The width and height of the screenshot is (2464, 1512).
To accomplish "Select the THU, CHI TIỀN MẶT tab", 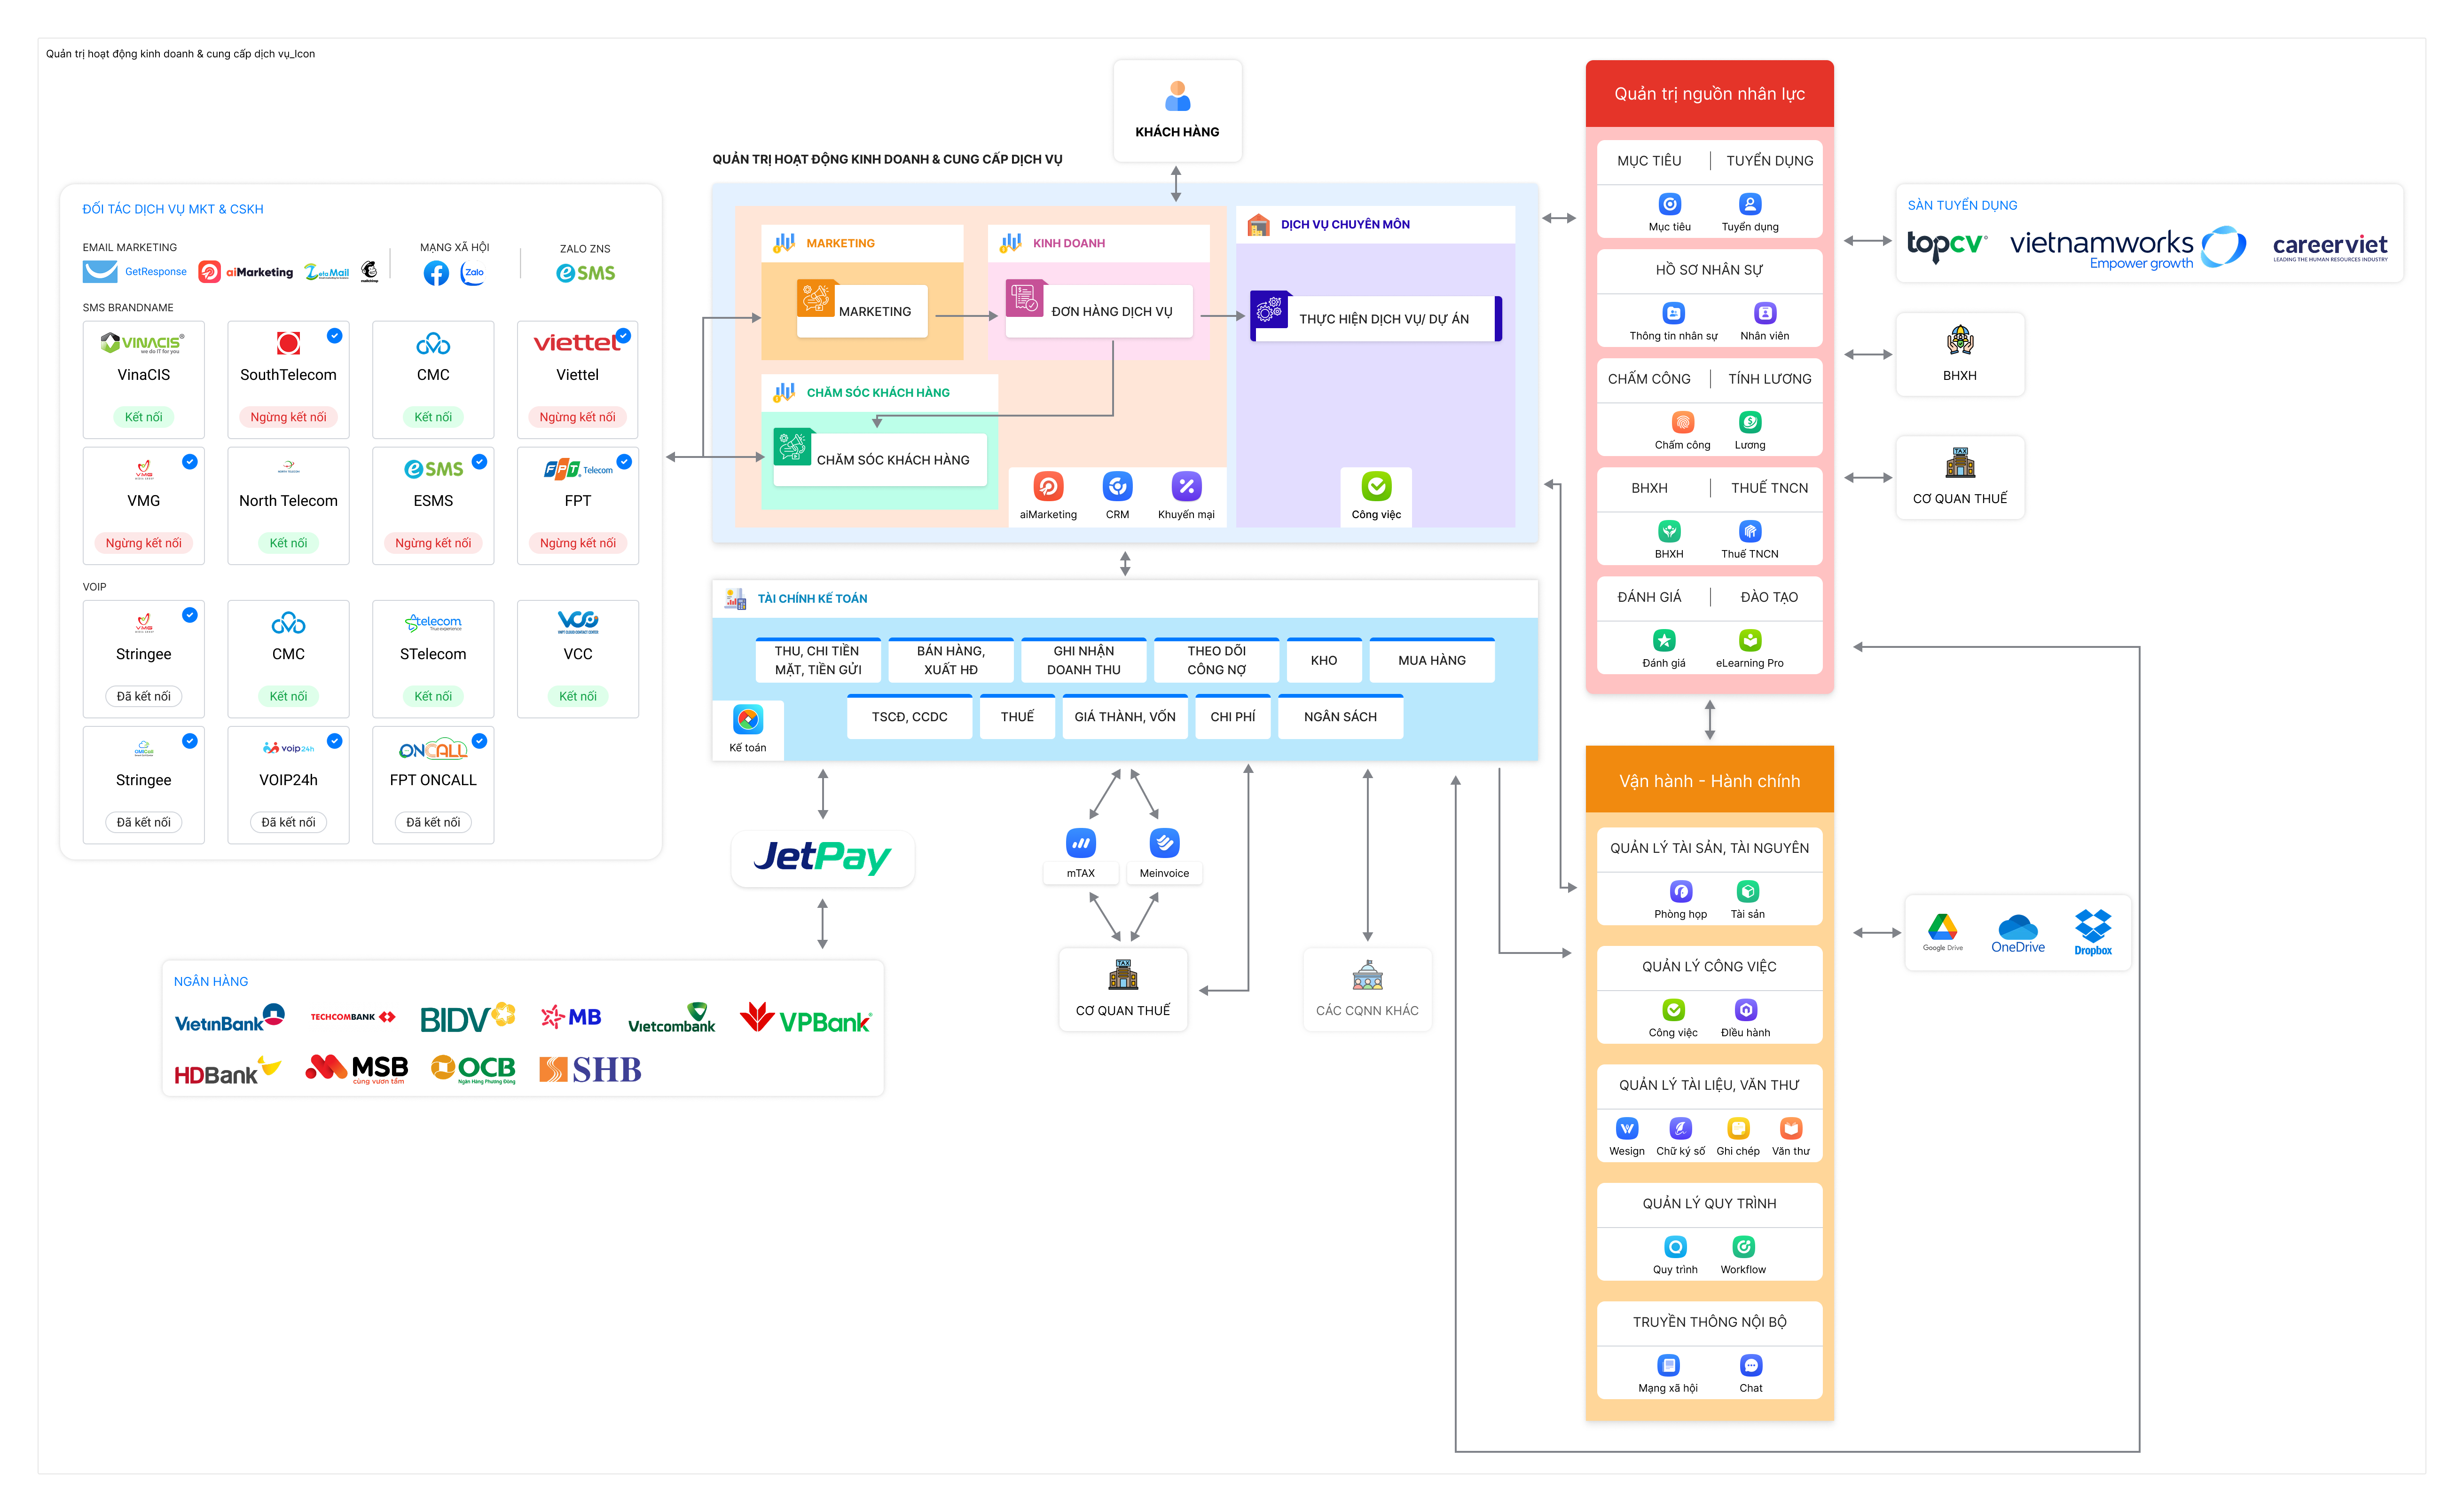I will (817, 661).
